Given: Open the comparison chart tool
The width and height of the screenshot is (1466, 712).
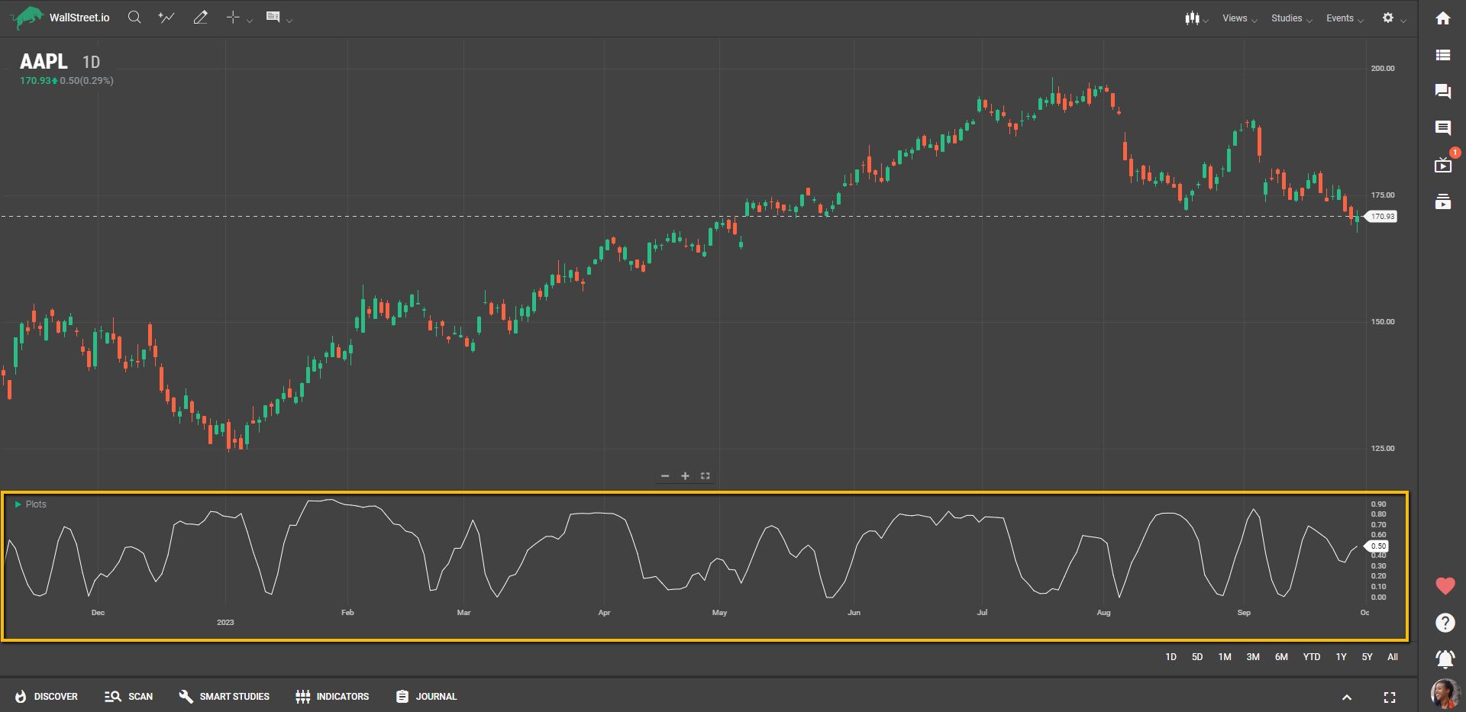Looking at the screenshot, I should click(x=166, y=17).
